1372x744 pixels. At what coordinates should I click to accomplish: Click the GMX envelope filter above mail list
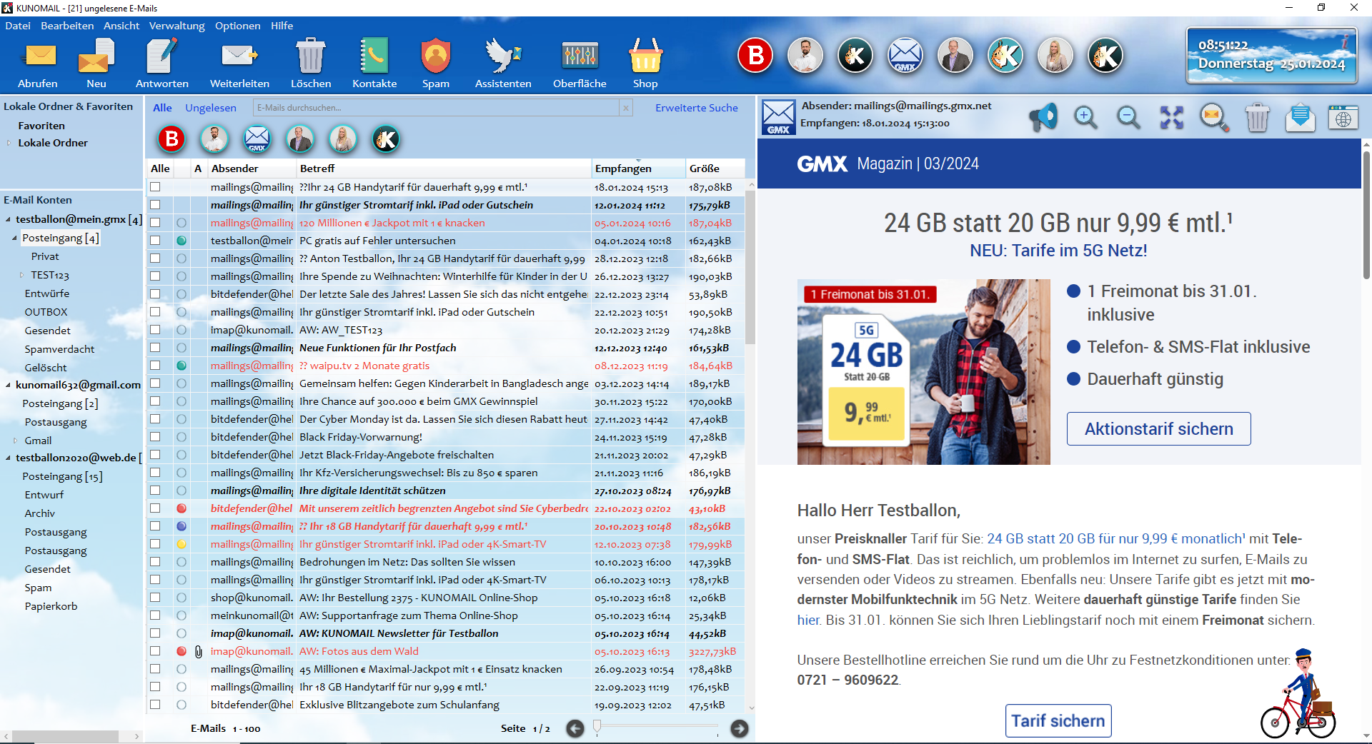257,139
